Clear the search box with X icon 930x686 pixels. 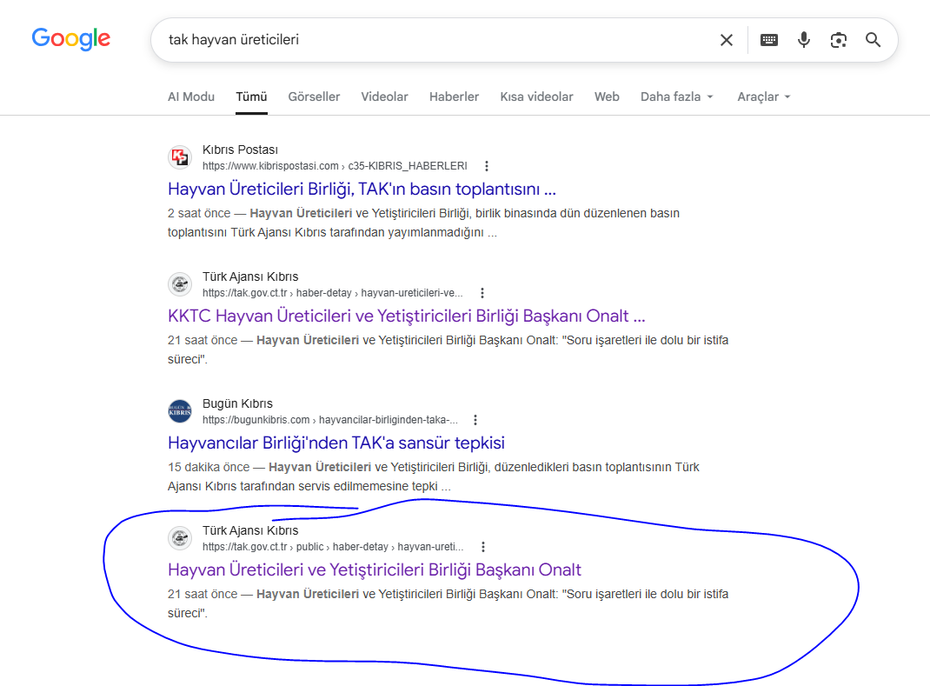[x=726, y=40]
